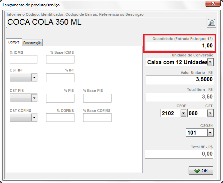Expand the Unidade de Conversão dropdown
The height and width of the screenshot is (183, 223).
coord(210,62)
